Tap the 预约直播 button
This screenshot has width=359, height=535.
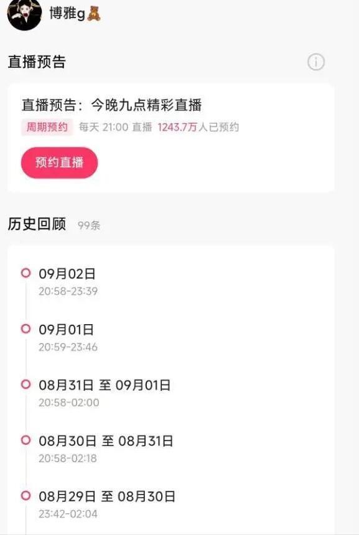[59, 162]
